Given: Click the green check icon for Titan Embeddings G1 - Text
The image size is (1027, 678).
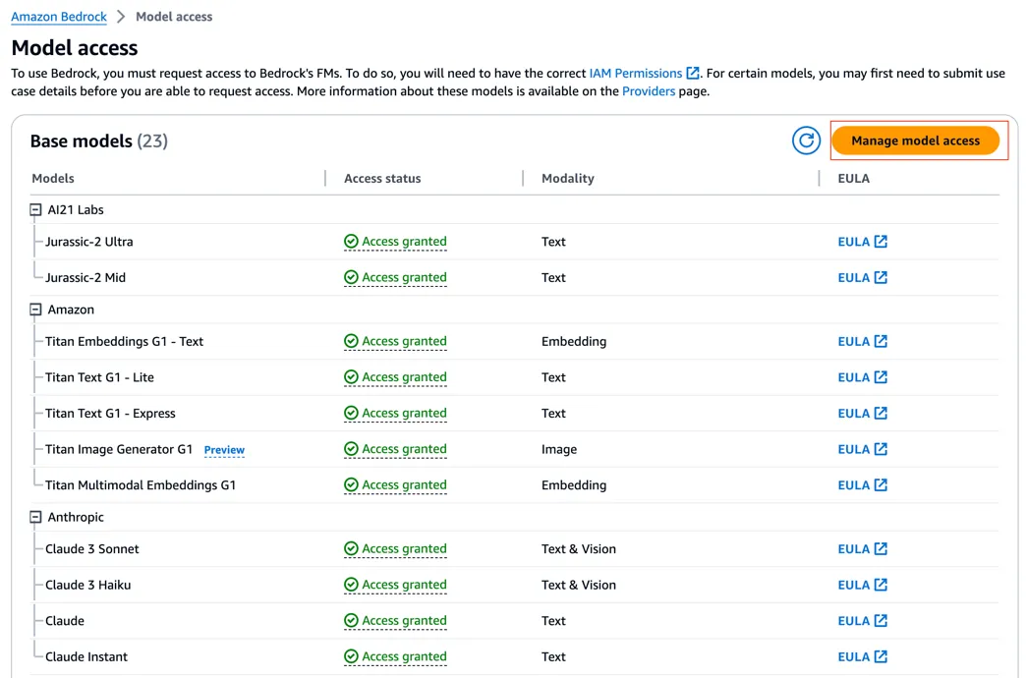Looking at the screenshot, I should point(351,341).
